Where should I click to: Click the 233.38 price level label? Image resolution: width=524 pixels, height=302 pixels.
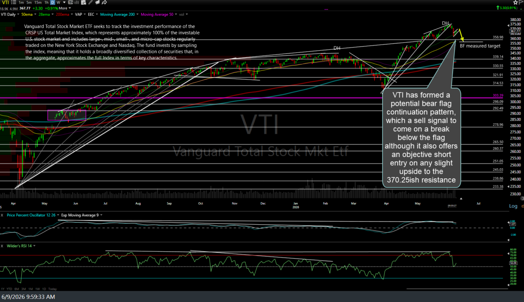pos(498,187)
